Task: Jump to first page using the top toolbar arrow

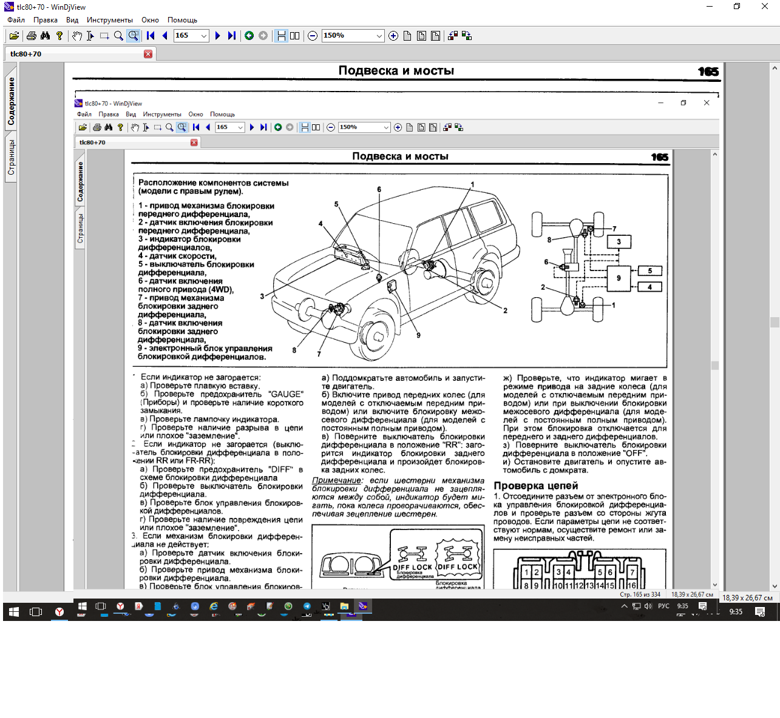Action: [x=151, y=36]
